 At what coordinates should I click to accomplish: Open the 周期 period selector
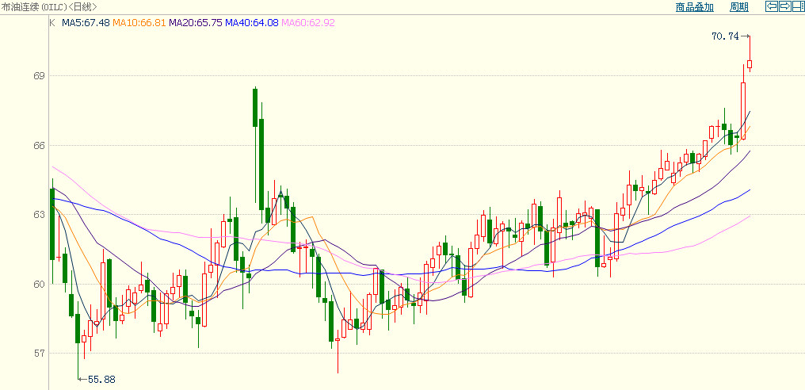coord(738,7)
